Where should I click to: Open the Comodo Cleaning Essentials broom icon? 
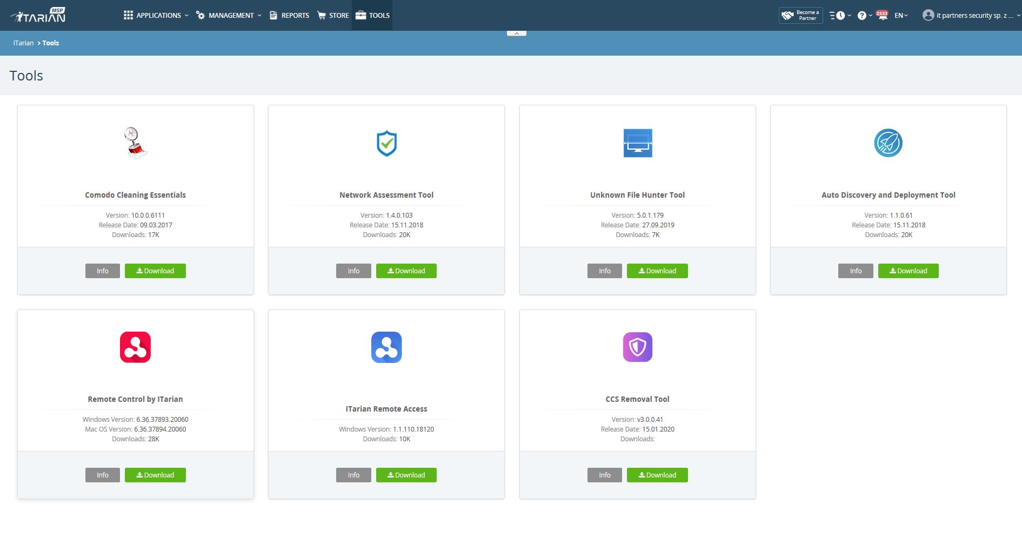pos(135,143)
